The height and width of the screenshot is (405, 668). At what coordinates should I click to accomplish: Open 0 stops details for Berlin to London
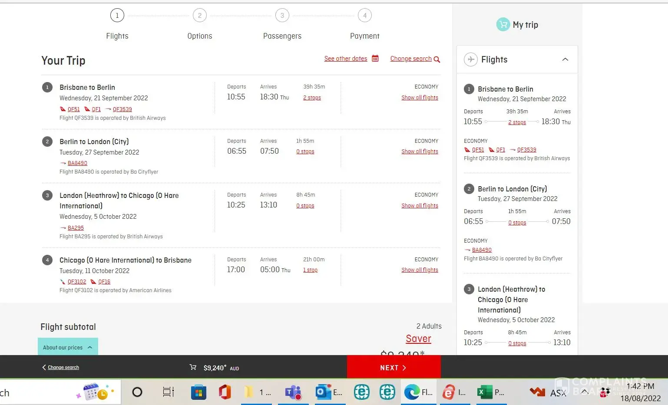[305, 151]
